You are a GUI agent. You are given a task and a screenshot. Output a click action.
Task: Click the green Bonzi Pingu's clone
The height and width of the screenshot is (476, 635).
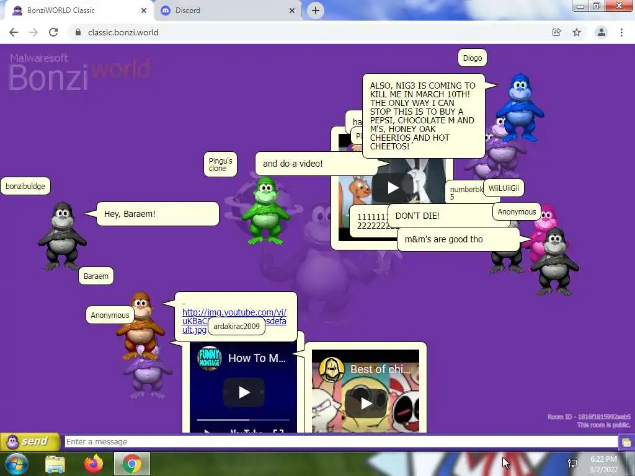pyautogui.click(x=265, y=211)
